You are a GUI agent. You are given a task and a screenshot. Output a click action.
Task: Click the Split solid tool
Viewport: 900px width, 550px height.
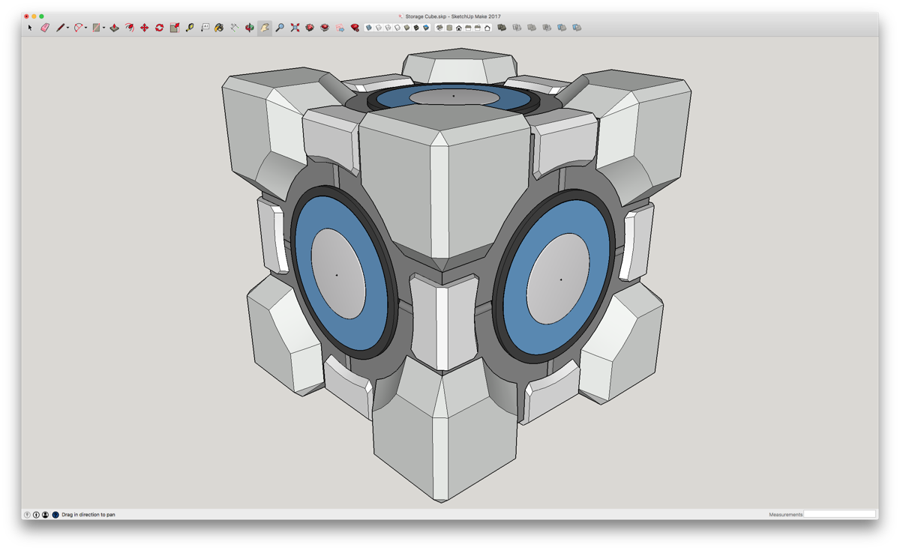point(577,28)
